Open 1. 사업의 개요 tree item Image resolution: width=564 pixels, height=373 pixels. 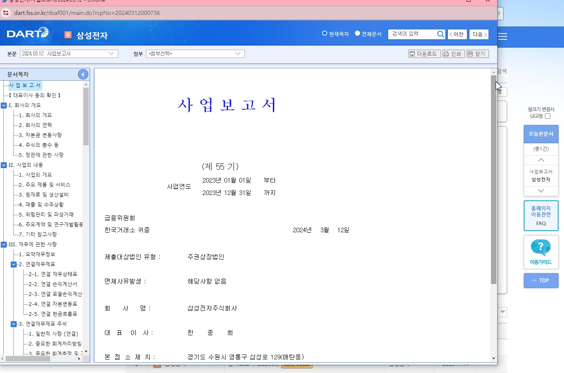click(x=35, y=175)
